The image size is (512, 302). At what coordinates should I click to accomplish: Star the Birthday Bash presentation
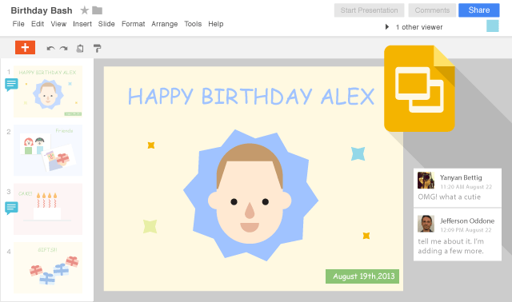click(x=85, y=10)
